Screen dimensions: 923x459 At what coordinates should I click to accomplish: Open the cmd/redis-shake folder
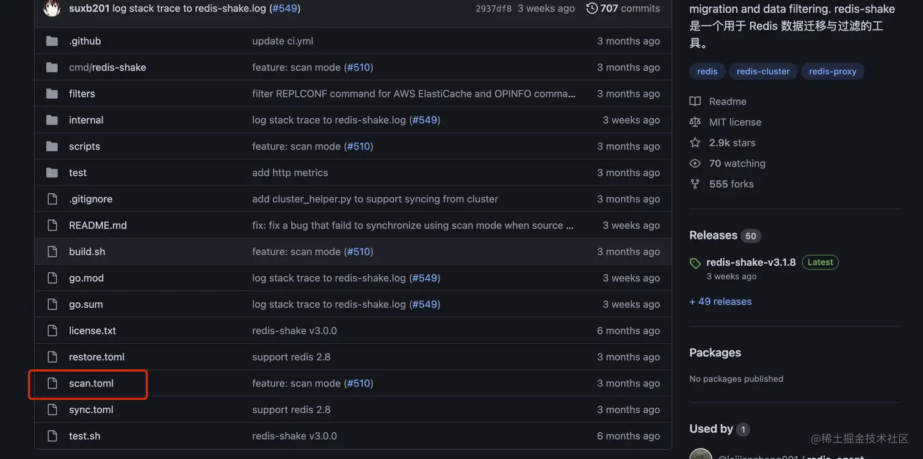point(107,67)
